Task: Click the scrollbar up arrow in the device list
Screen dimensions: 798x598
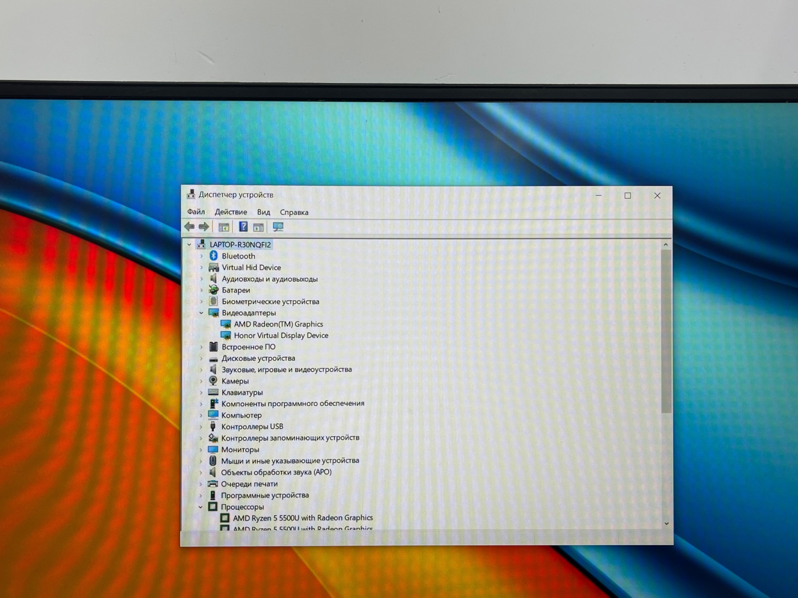Action: click(666, 244)
